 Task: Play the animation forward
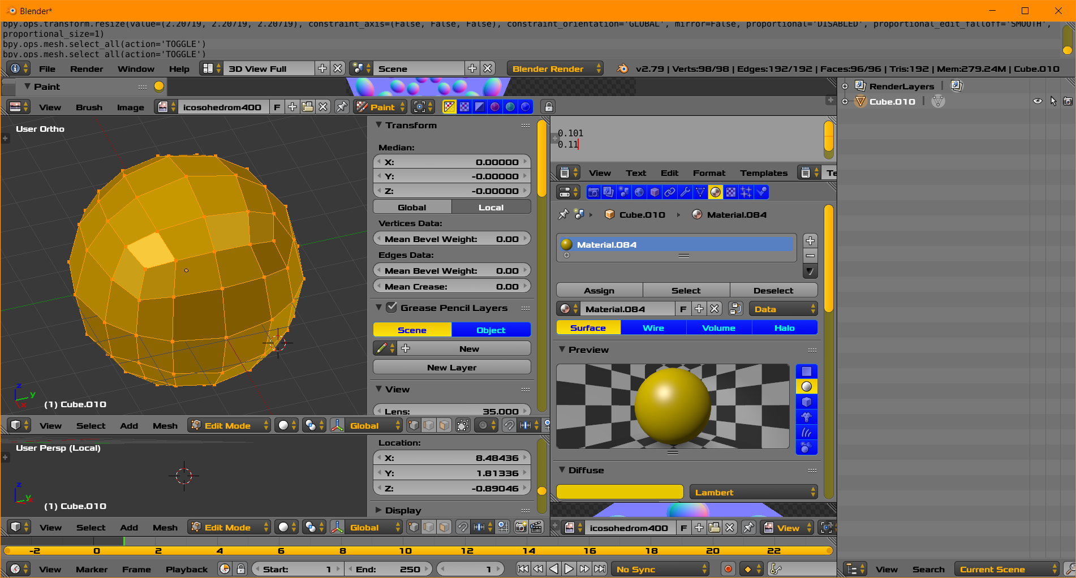[569, 569]
